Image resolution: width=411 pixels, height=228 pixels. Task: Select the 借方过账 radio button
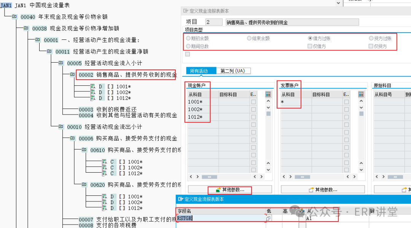(310, 38)
